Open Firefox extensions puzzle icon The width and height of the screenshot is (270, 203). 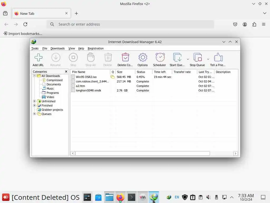(254, 24)
